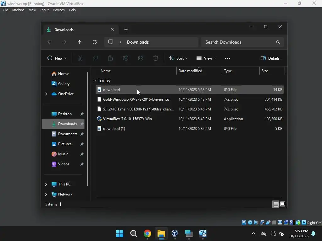Add a new Explorer tab

pos(126,30)
